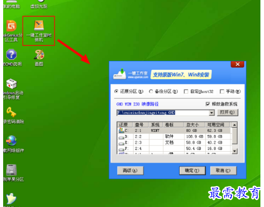Click the 取消 button
The image size is (264, 207).
point(224,171)
